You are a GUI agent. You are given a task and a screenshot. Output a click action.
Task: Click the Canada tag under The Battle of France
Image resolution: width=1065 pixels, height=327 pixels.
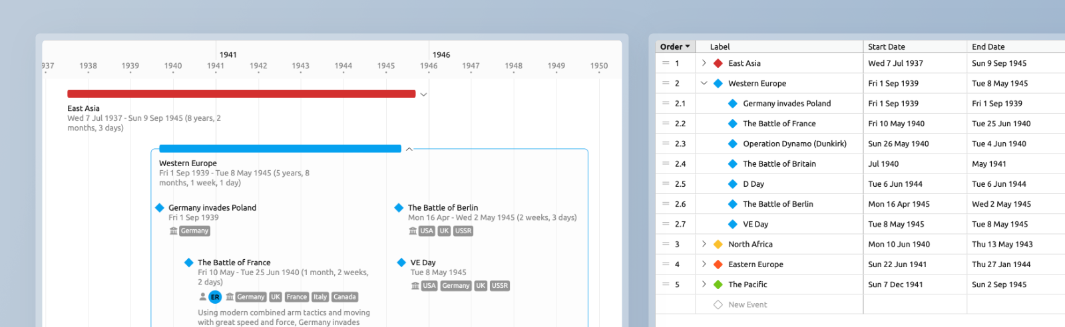pyautogui.click(x=345, y=297)
